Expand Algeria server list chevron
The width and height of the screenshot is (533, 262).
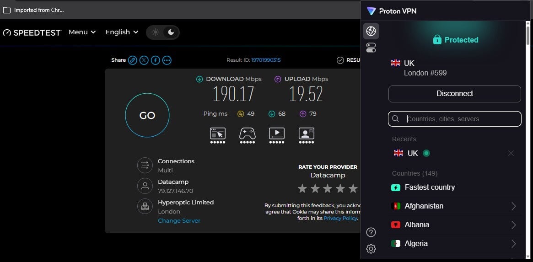[513, 244]
